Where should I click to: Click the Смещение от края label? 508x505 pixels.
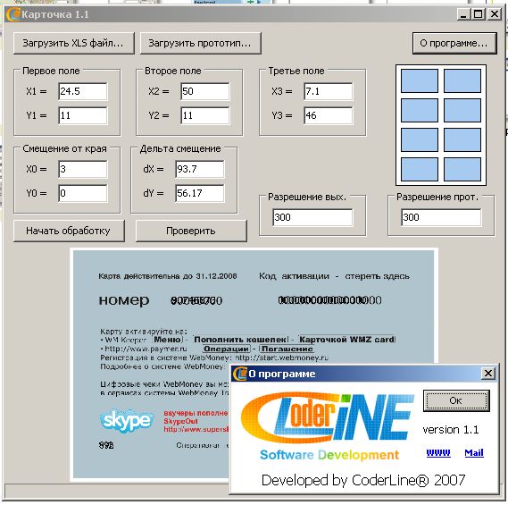click(64, 148)
